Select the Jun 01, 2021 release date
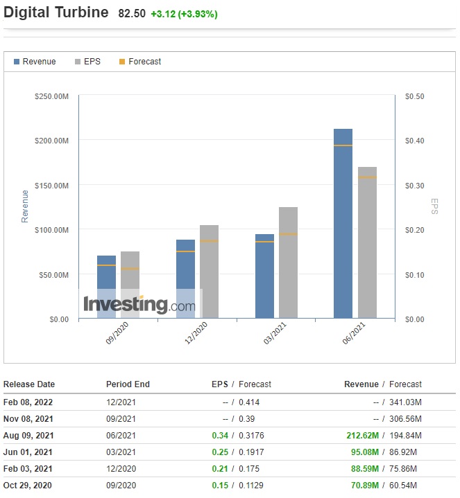The image size is (460, 498). (28, 452)
